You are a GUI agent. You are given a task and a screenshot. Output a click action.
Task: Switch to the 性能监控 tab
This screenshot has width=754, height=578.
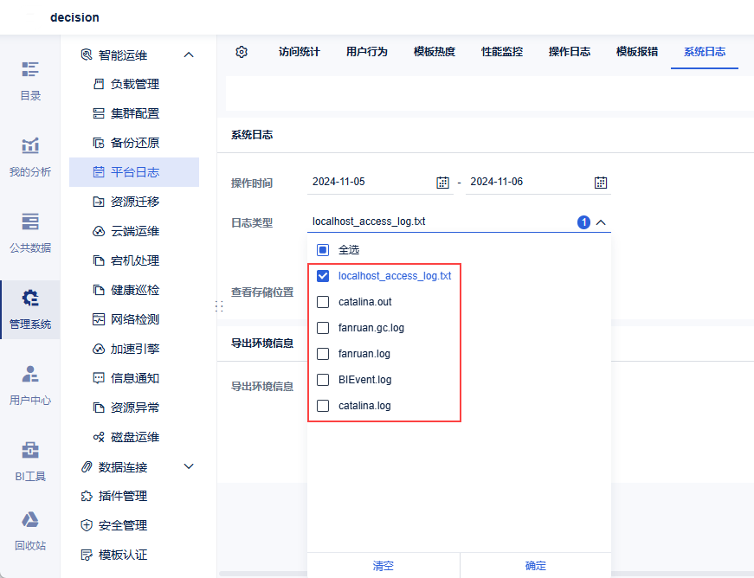[502, 52]
